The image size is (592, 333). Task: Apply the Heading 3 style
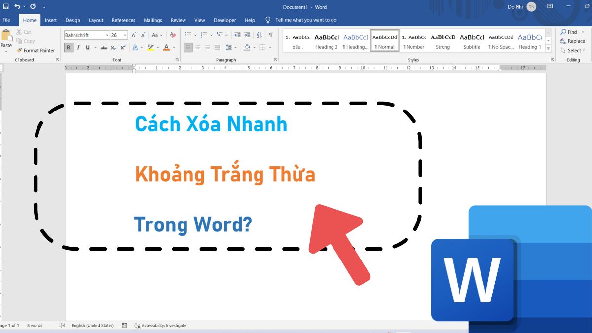326,41
